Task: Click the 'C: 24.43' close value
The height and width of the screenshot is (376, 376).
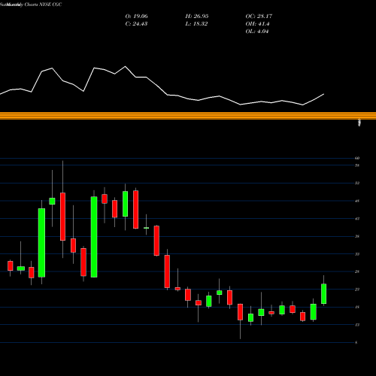Action: click(136, 24)
